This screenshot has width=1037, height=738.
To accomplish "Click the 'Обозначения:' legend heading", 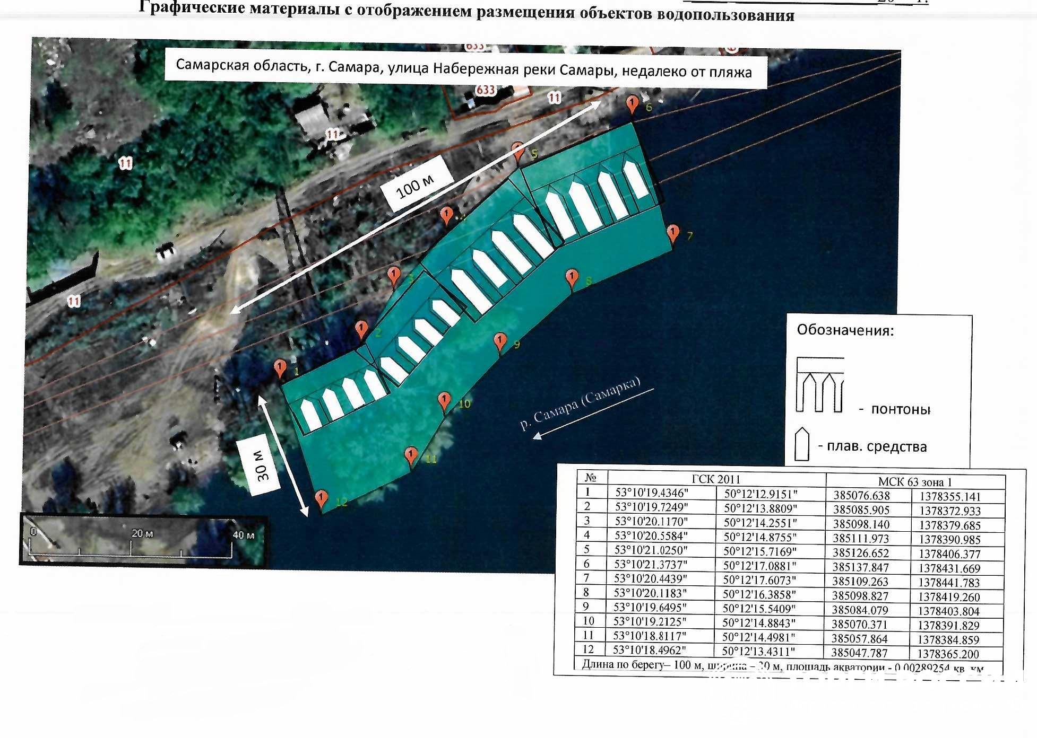I will point(845,330).
